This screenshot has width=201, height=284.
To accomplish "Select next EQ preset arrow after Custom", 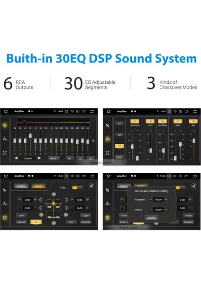I will coord(39,158).
